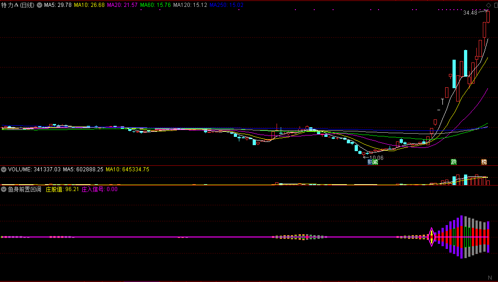Expand the VOLUME panel options chevron
The width and height of the screenshot is (498, 282).
coord(4,169)
